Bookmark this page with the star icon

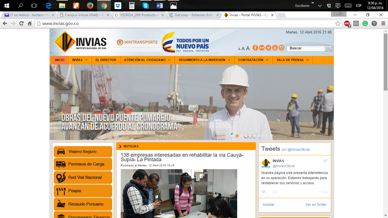(338, 24)
